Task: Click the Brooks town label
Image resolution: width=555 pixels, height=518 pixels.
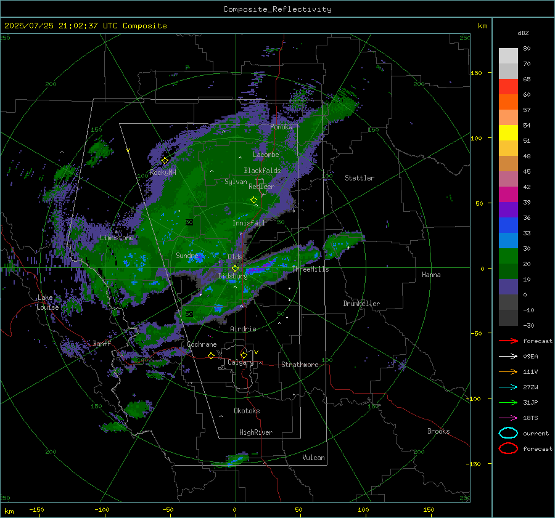Action: (438, 431)
